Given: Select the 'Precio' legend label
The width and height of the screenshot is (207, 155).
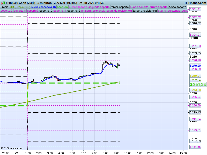Looking at the screenshot, I should click(x=4, y=7).
